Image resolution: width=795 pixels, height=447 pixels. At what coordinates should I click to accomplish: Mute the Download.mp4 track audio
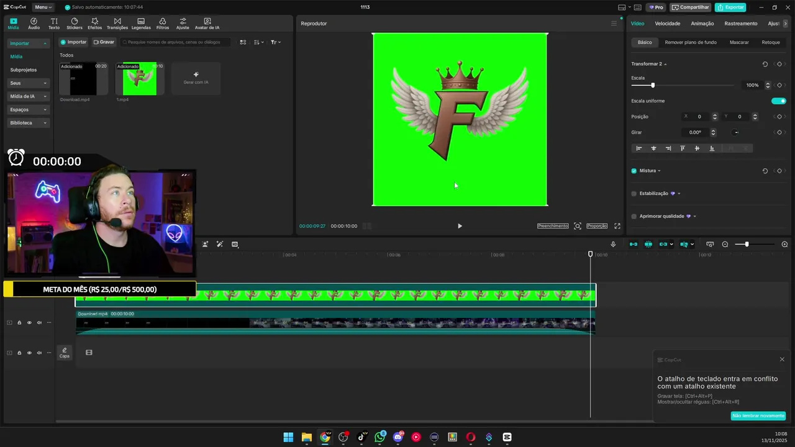click(39, 323)
